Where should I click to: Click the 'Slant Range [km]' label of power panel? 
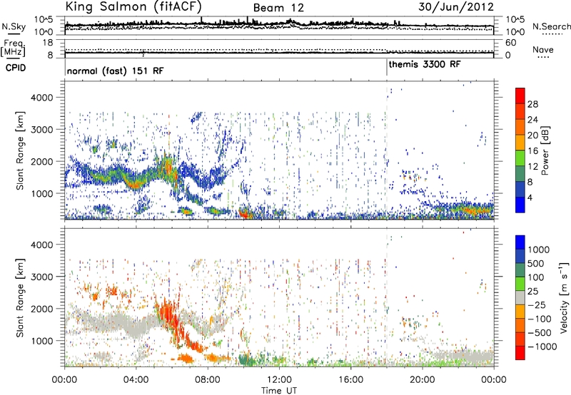pyautogui.click(x=20, y=150)
